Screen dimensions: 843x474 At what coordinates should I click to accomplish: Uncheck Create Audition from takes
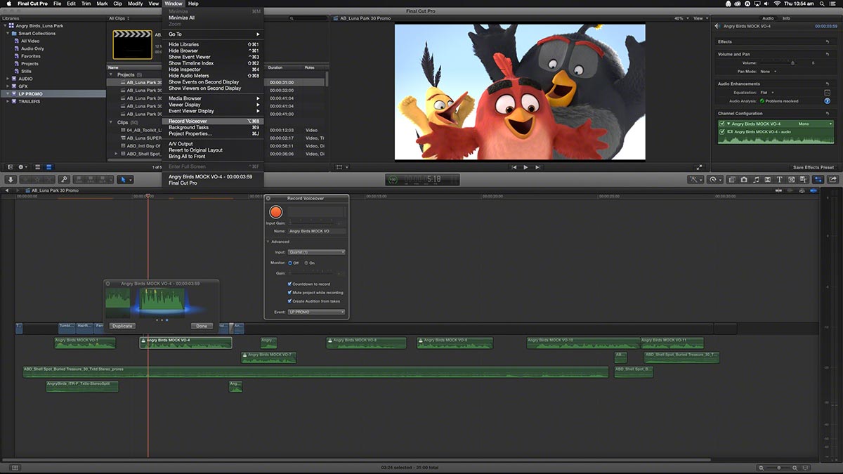coord(289,301)
